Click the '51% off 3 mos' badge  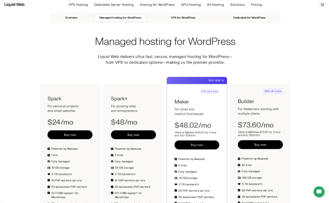coord(209,91)
